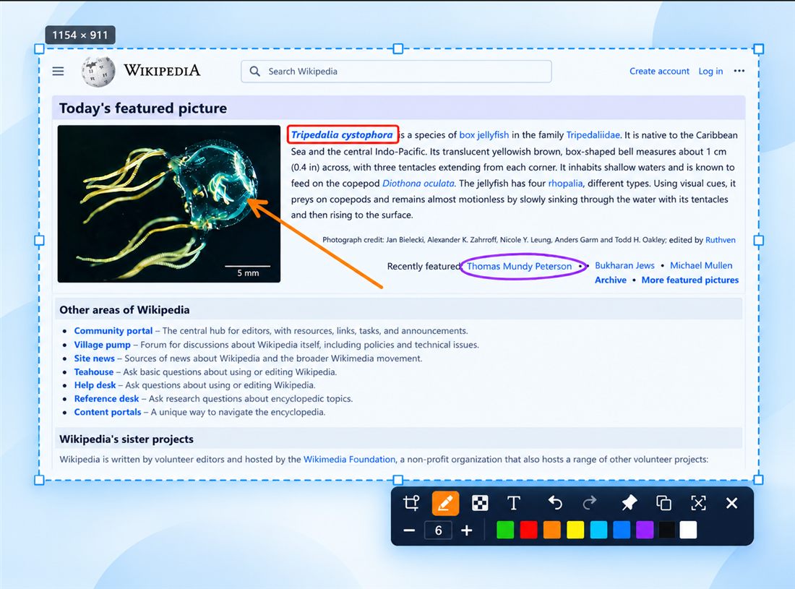Choose the blue color swatch
This screenshot has width=795, height=589.
(622, 530)
